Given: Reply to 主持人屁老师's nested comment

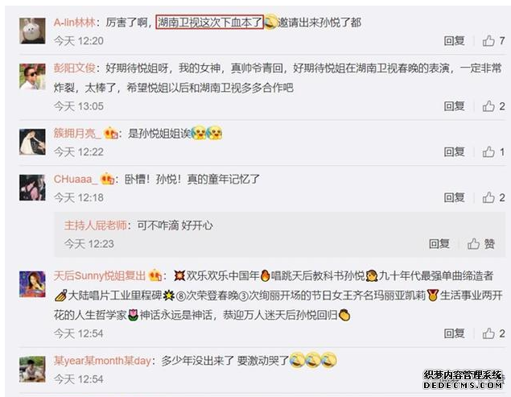Looking at the screenshot, I should (x=439, y=244).
